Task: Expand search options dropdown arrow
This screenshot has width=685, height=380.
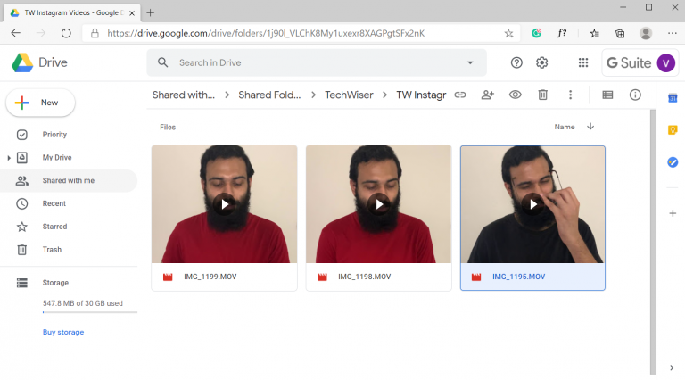Action: [470, 62]
